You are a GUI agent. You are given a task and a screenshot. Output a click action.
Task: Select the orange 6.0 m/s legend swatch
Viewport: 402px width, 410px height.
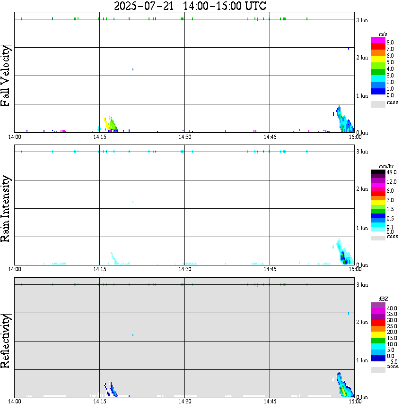378,53
